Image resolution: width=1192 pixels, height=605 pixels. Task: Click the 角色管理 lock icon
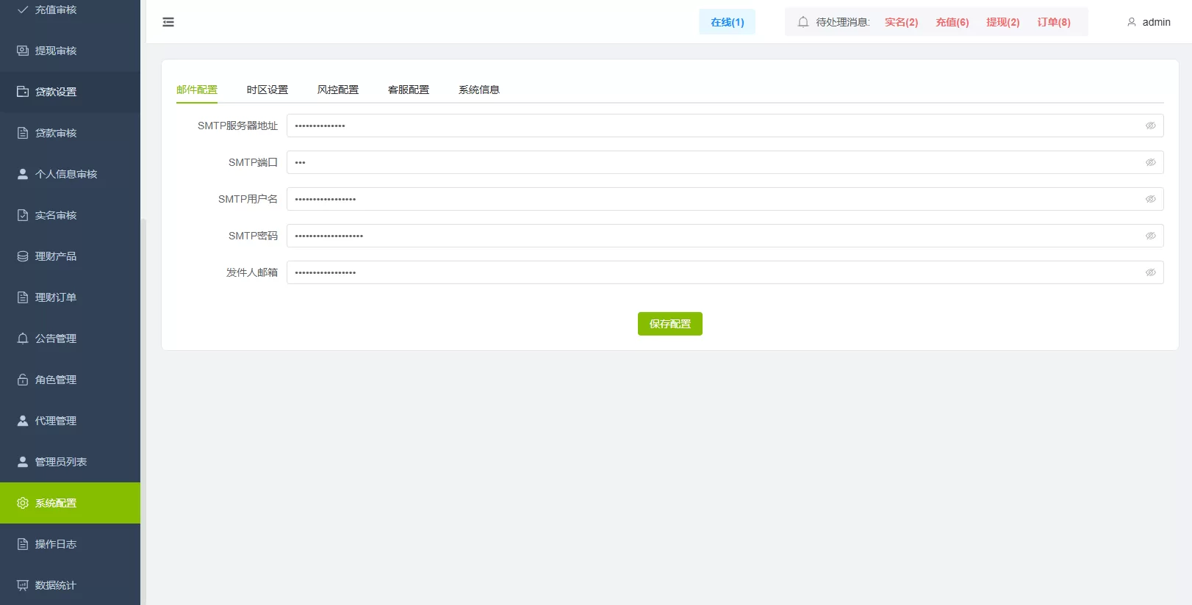[x=23, y=380]
